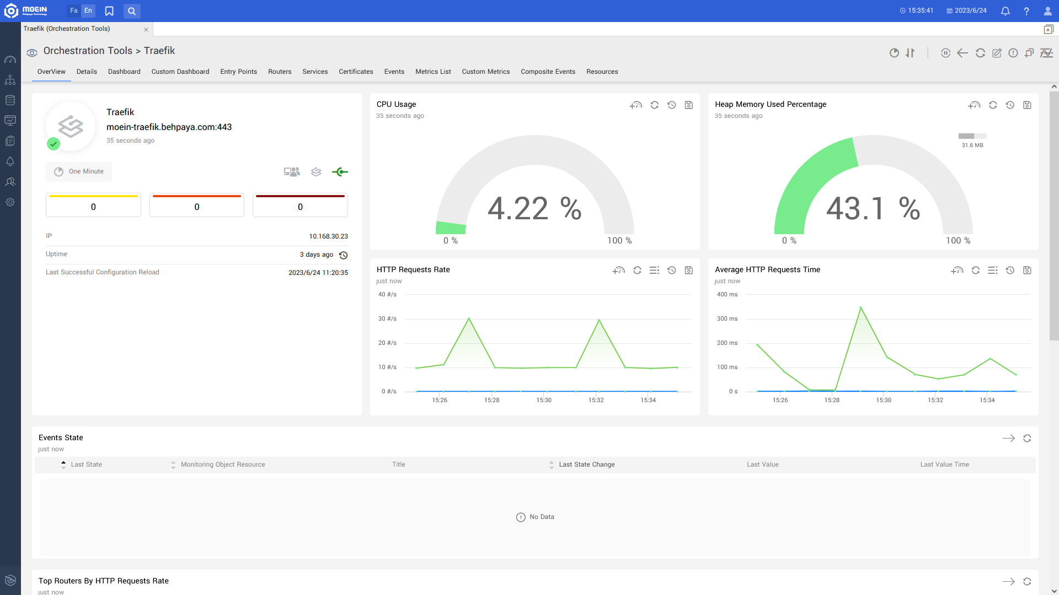Click the dark red critical count box

[300, 205]
